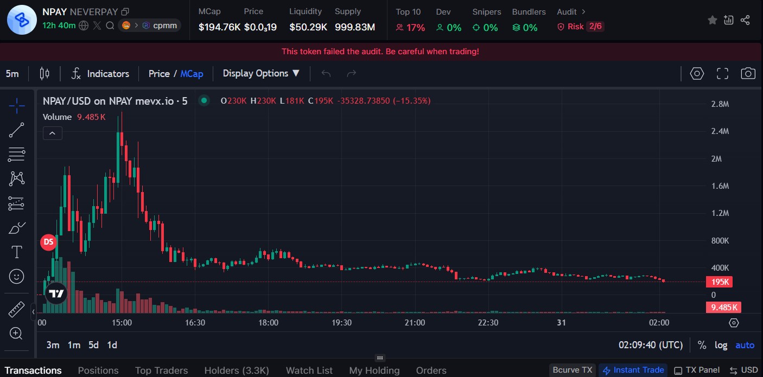The height and width of the screenshot is (377, 763).
Task: Open price axis settings gear icon
Action: (734, 323)
